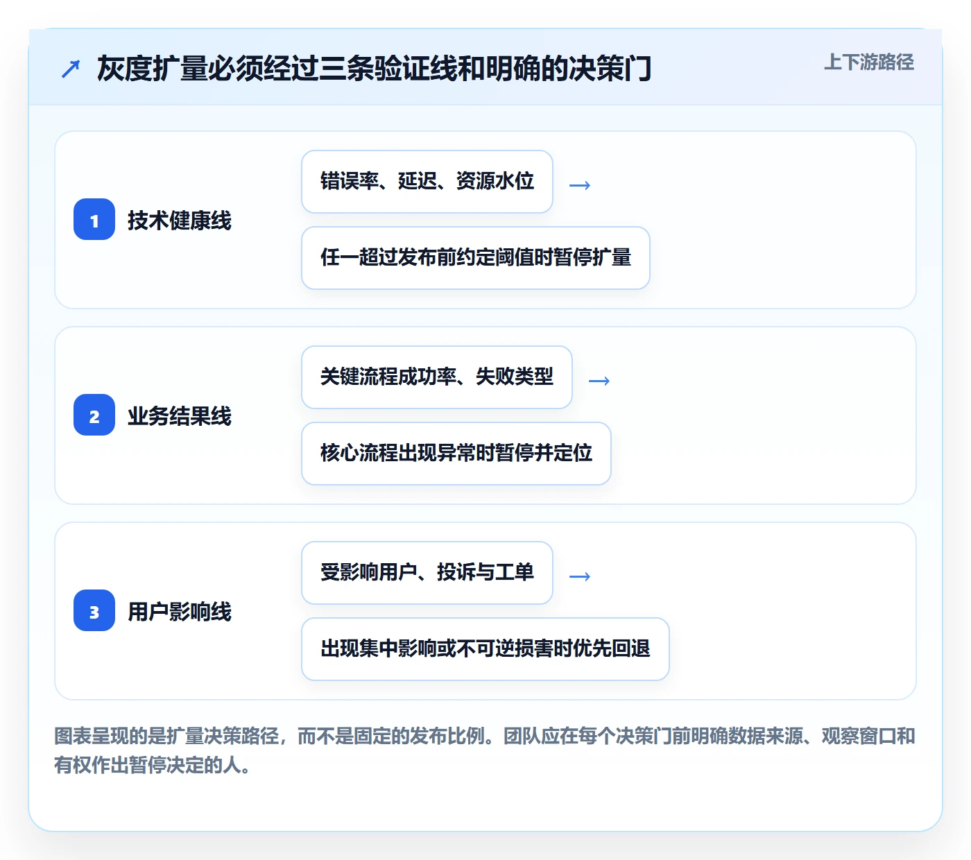The width and height of the screenshot is (971, 860).
Task: Click the arrow after 受影响用户、投诉与工单
Action: point(580,576)
